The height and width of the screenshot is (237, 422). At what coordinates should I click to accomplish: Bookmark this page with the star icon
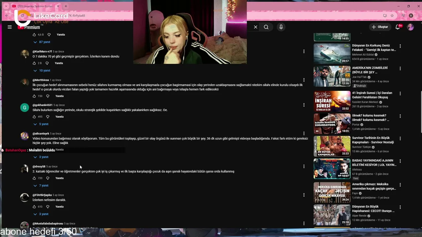pos(392,15)
